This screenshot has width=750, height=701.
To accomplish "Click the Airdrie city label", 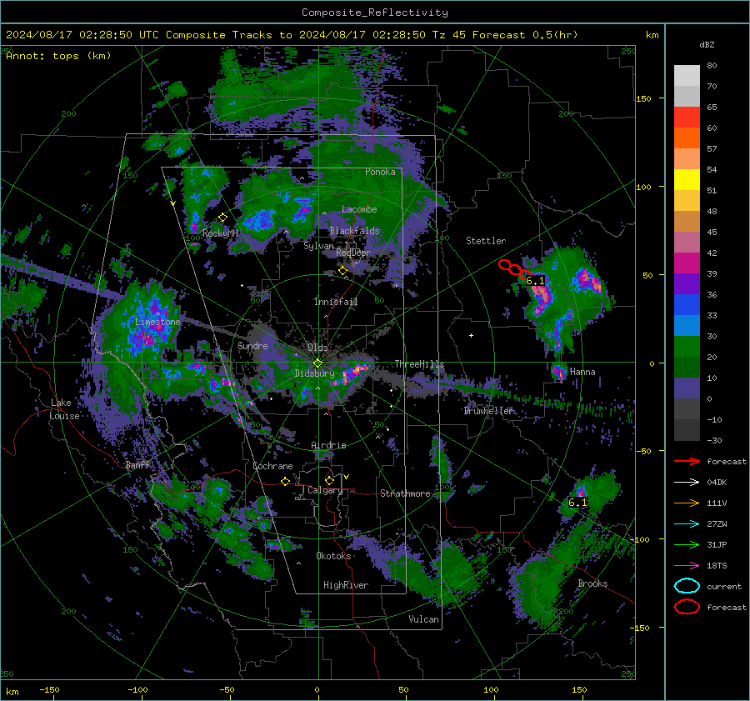I will click(x=328, y=445).
